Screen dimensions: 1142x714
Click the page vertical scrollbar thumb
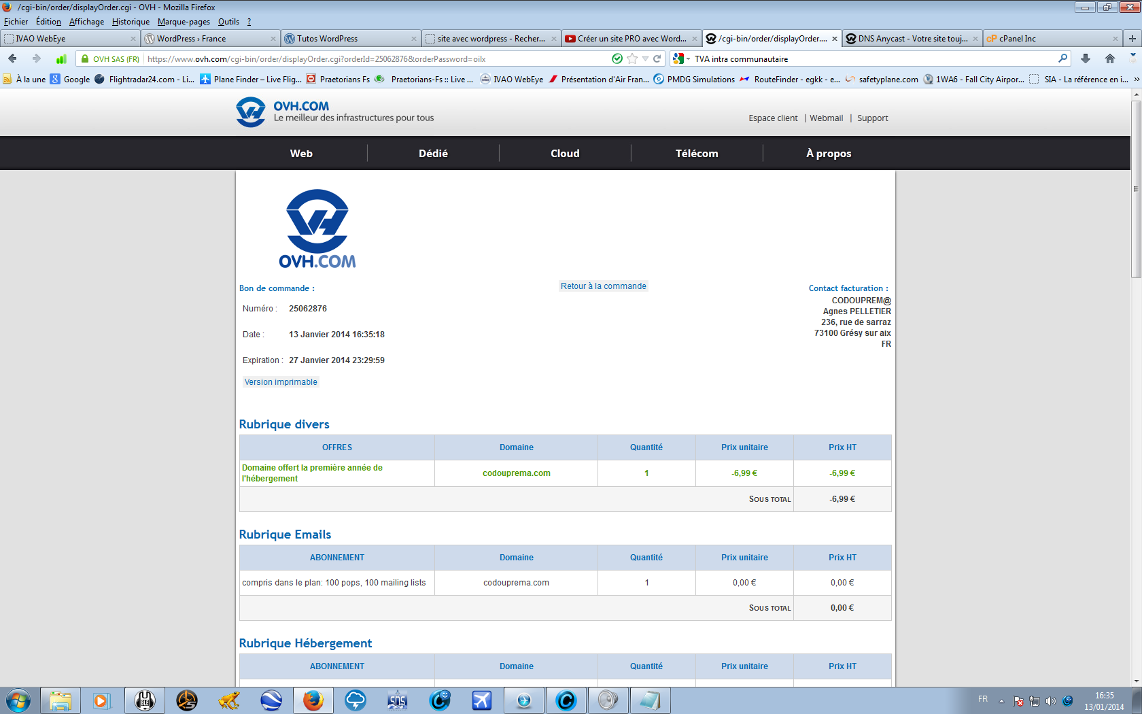1136,189
